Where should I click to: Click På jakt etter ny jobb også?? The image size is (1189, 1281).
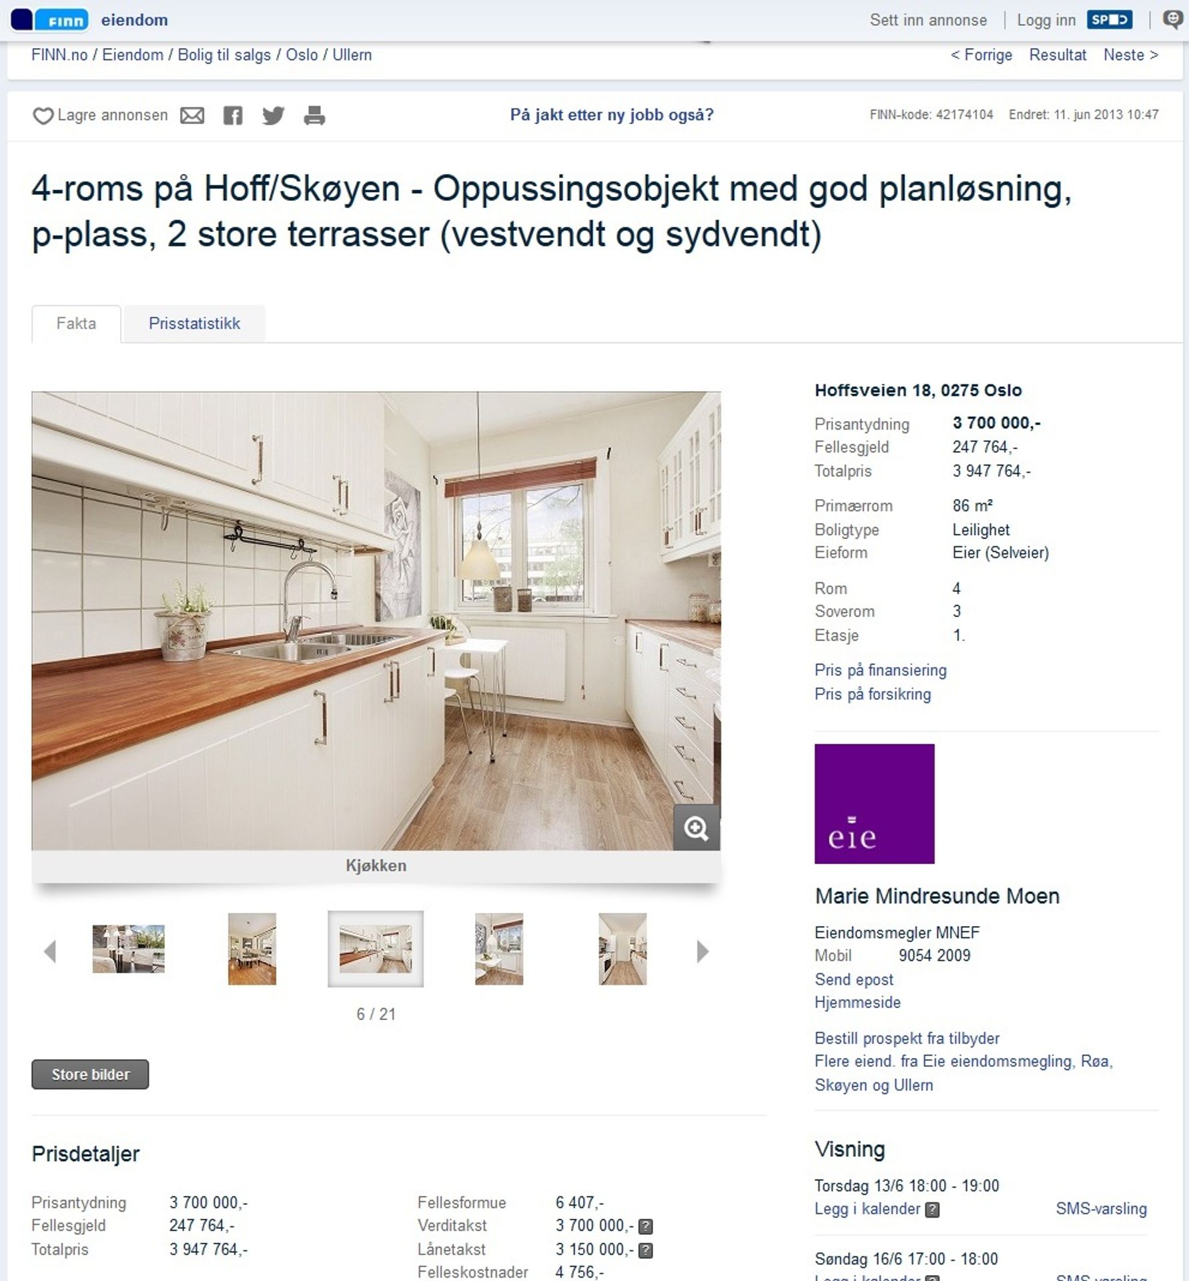[612, 115]
